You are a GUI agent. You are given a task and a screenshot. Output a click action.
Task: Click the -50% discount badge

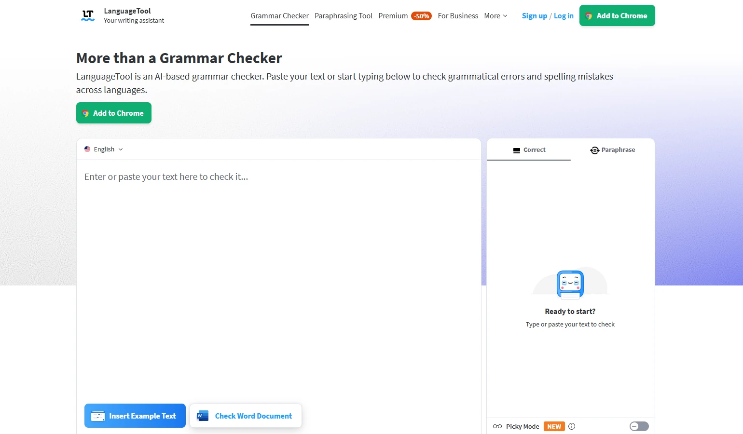(421, 16)
